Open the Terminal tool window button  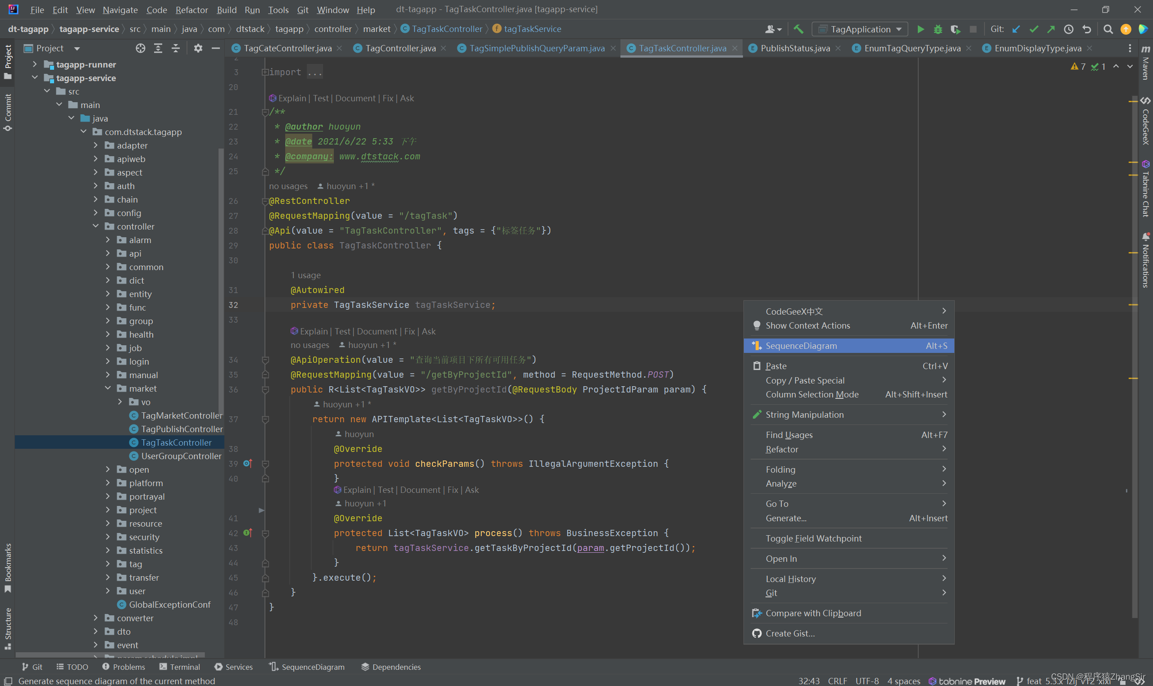pyautogui.click(x=179, y=667)
